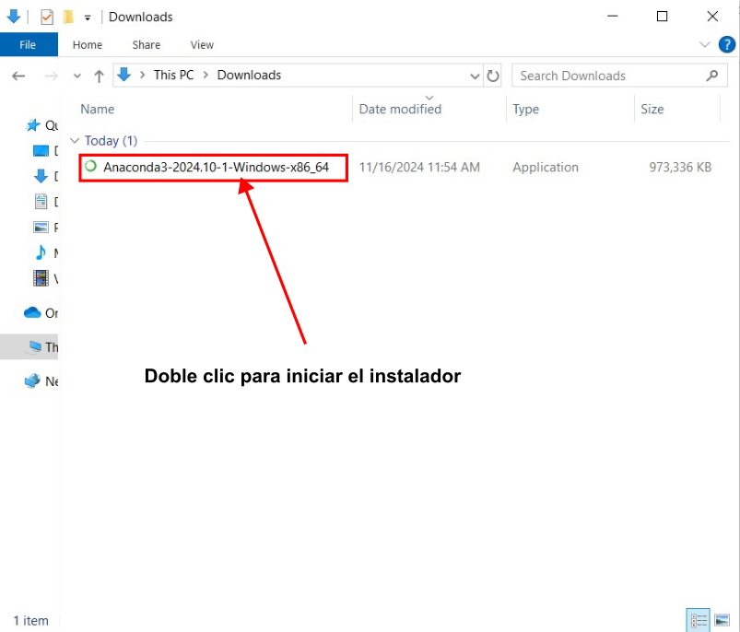740x632 pixels.
Task: Minimize the Downloads window
Action: coord(613,17)
